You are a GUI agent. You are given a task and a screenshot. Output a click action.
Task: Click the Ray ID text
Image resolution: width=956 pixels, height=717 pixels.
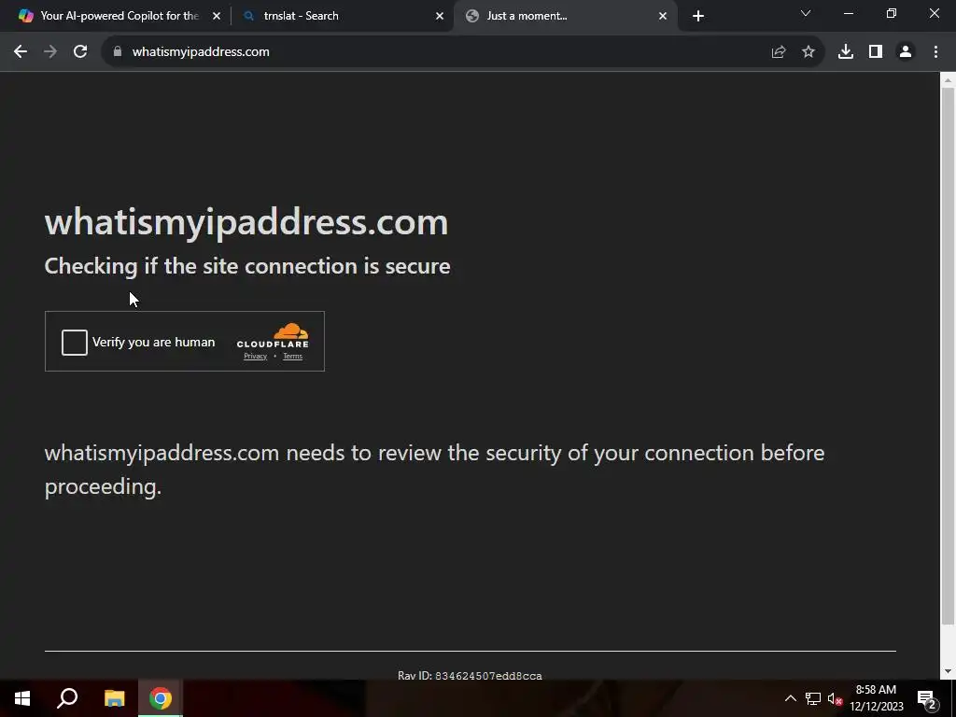point(470,675)
